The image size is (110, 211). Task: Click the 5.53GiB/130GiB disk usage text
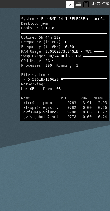point(43,79)
